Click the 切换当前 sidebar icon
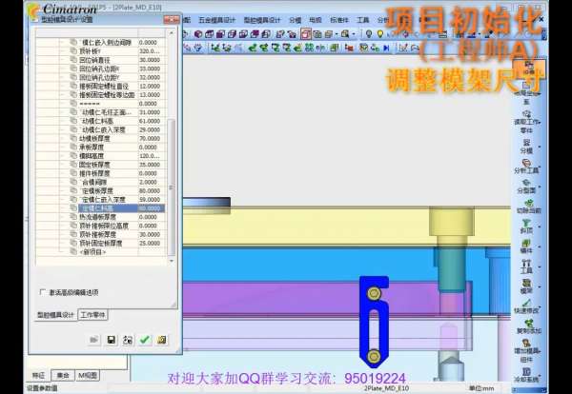The width and height of the screenshot is (572, 394). [x=526, y=203]
